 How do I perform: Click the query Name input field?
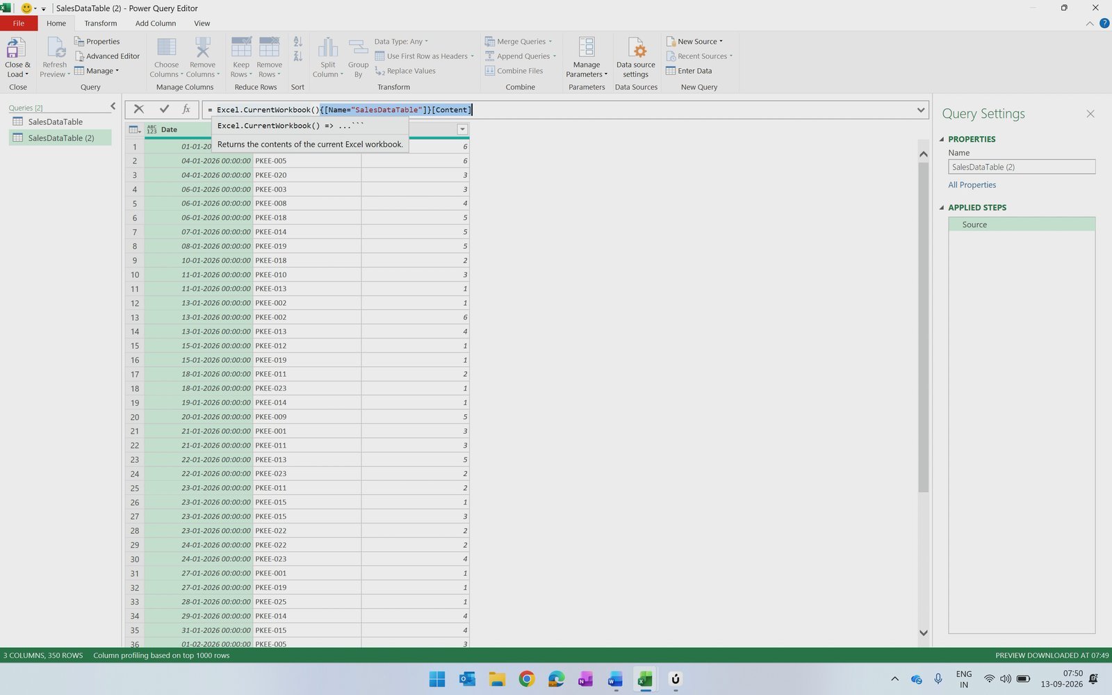tap(1022, 167)
